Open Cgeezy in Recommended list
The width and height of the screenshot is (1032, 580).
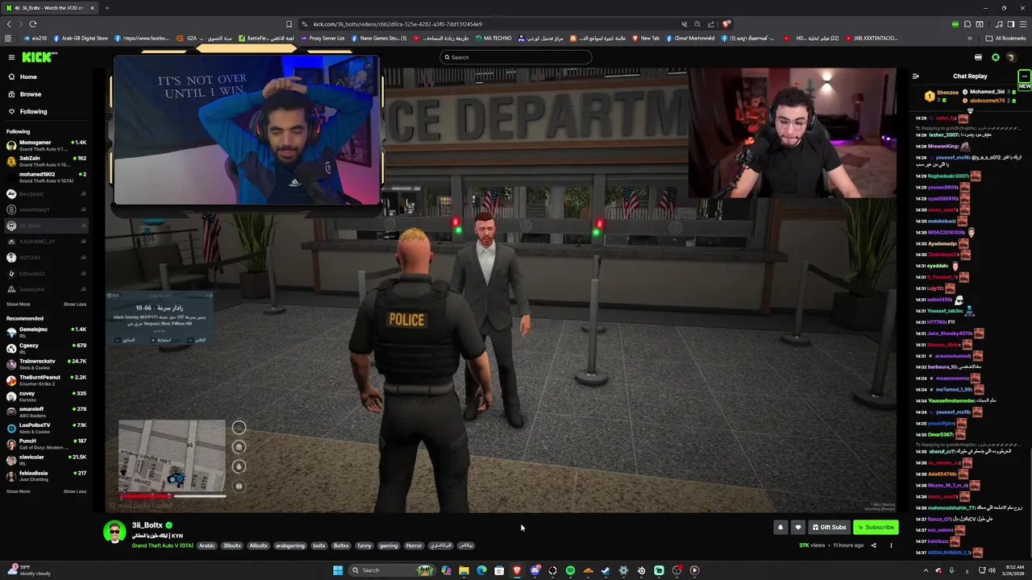click(x=47, y=348)
